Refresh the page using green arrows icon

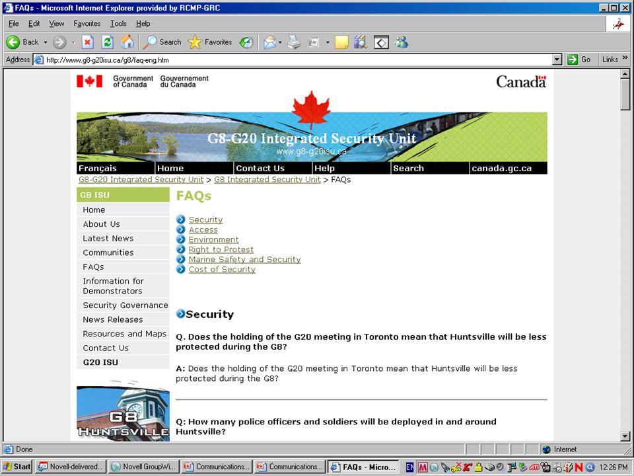pos(108,42)
